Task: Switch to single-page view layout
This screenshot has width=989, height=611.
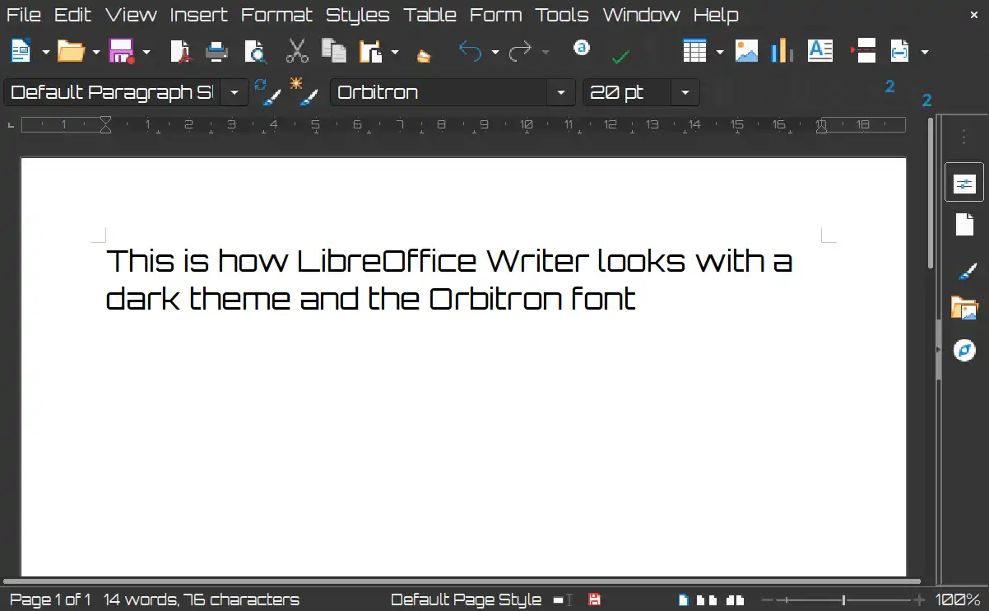Action: click(685, 600)
